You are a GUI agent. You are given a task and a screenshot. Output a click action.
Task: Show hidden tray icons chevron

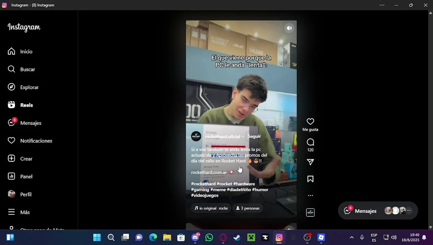click(x=352, y=238)
